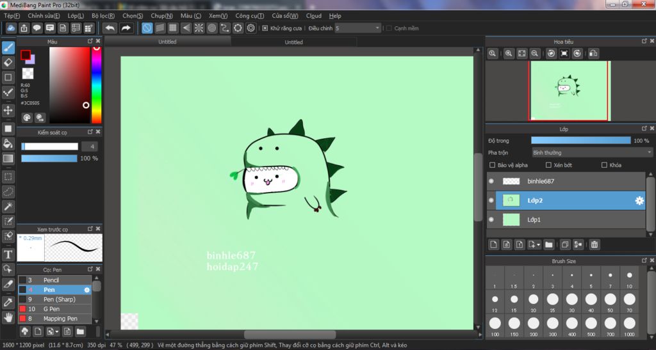Viewport: 656px width, 350px height.
Task: Click the rainbow hue slider bar
Action: 97,85
